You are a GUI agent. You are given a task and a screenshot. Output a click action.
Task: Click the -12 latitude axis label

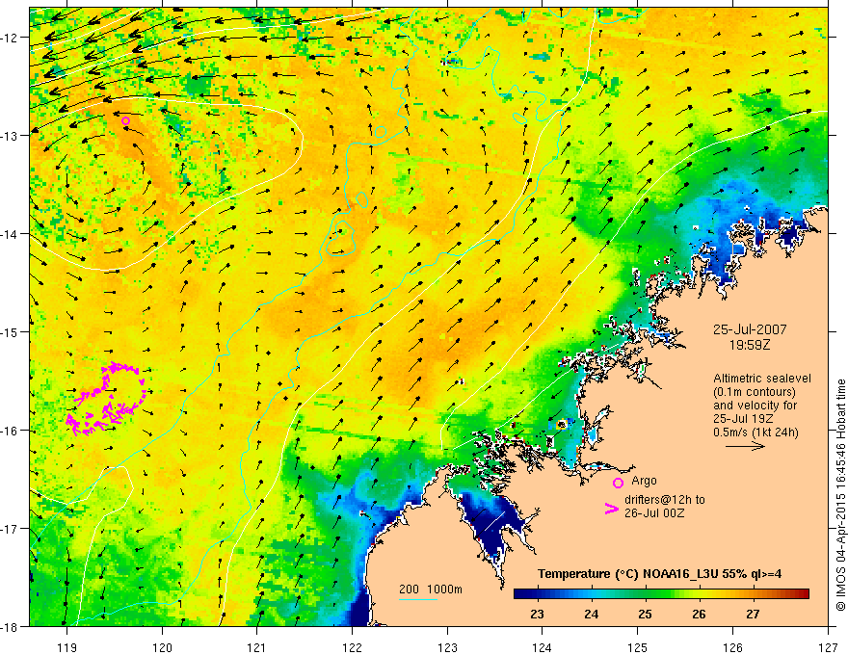[x=11, y=38]
